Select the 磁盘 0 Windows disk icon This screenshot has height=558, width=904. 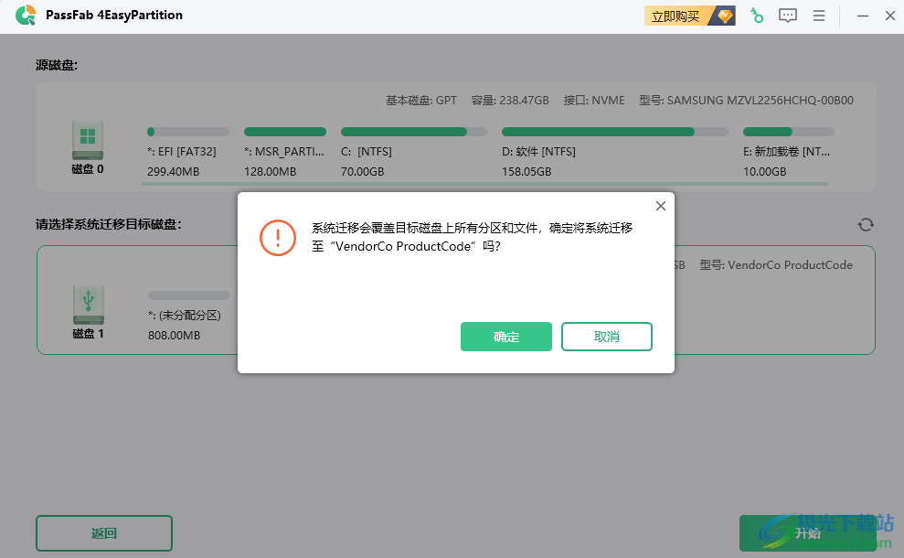click(x=88, y=140)
